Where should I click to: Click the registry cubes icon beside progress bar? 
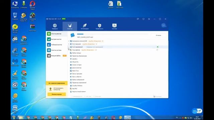click(73, 35)
